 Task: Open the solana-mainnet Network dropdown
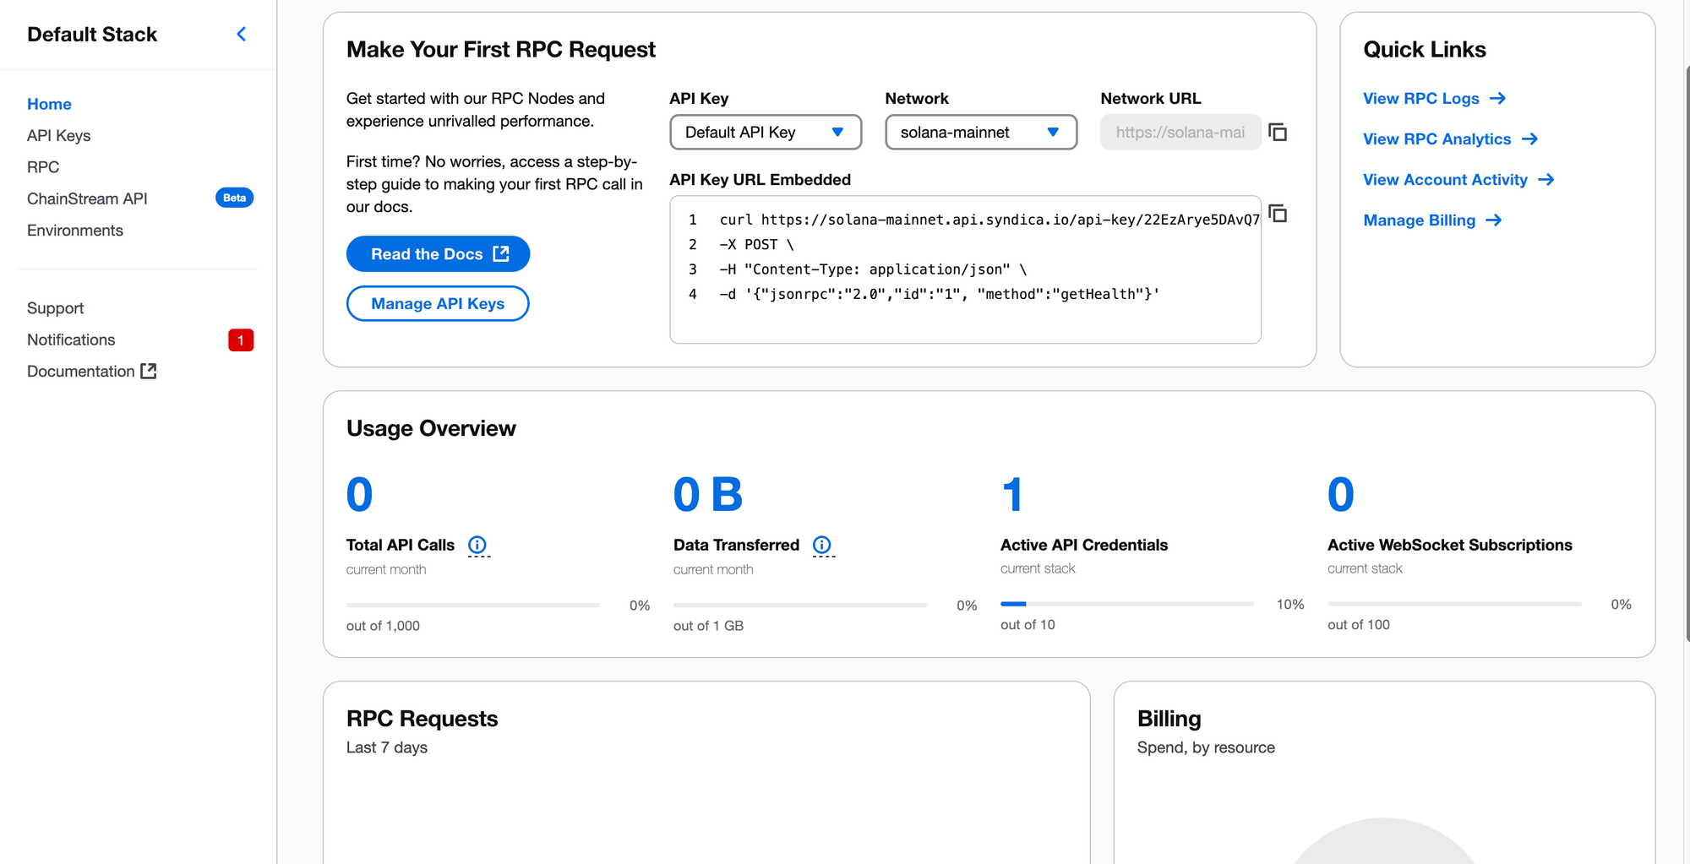981,133
